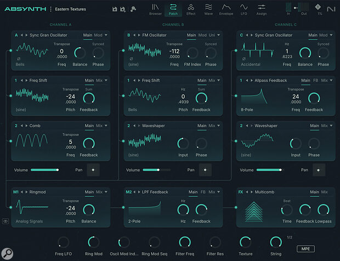Click the Native Instruments logo
The width and height of the screenshot is (340, 261).
point(331,9)
